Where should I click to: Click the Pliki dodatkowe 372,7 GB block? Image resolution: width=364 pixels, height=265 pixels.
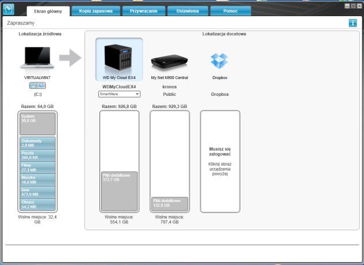120,191
